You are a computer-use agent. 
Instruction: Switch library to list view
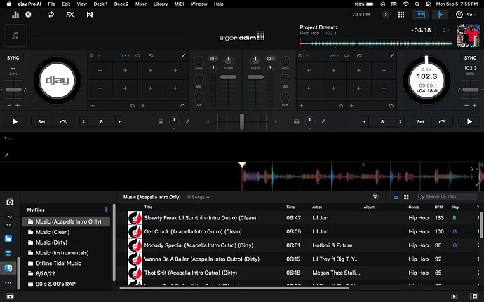pos(396,197)
